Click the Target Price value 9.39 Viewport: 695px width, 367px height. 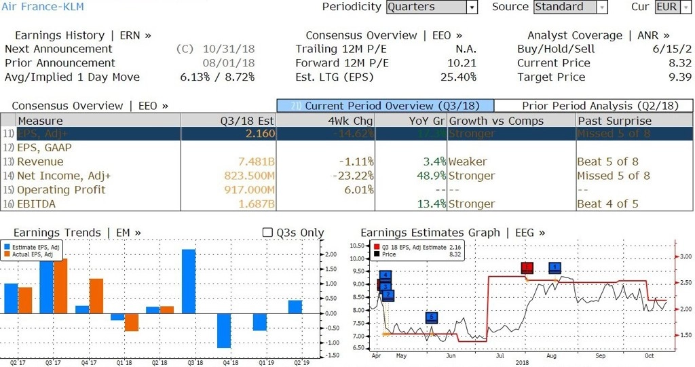[680, 77]
